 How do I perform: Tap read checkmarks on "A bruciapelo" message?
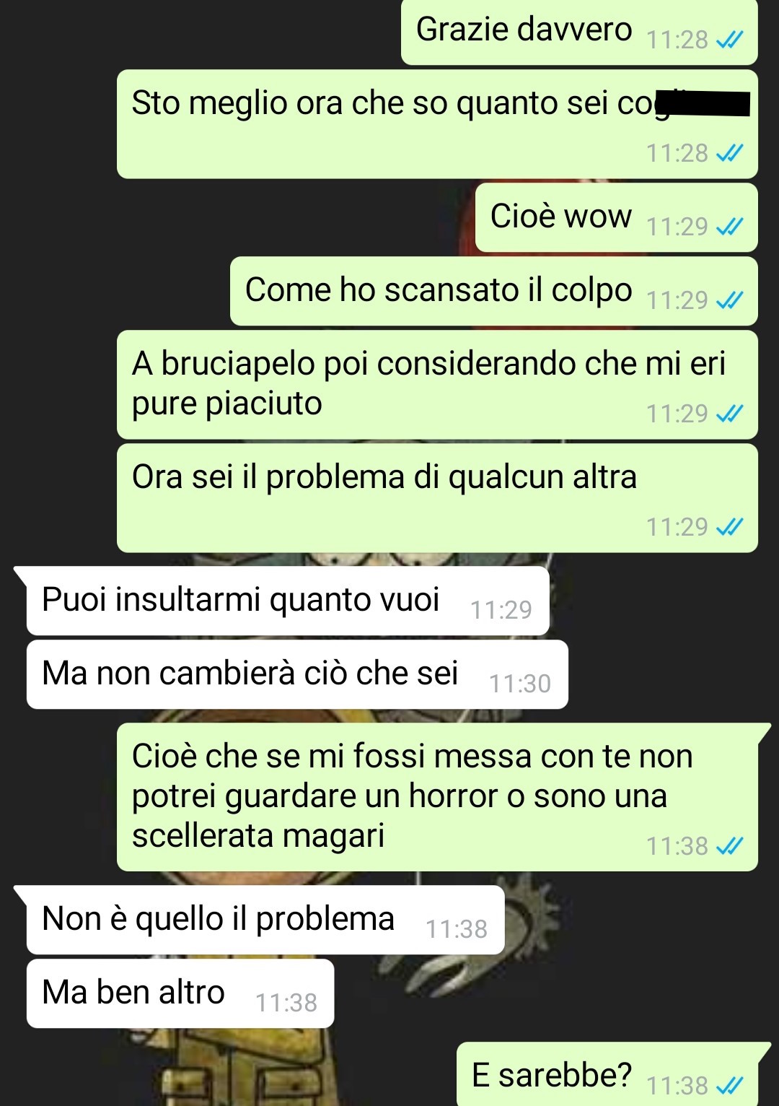click(x=729, y=414)
